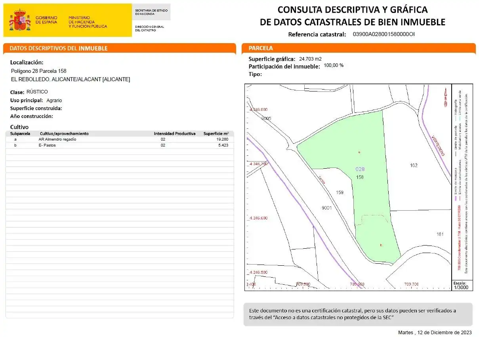Viewport: 479px width, 337px height.
Task: Click intensity 02 in Pastos row
Action: (163, 145)
